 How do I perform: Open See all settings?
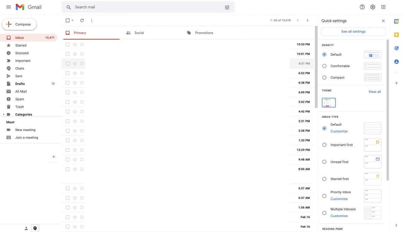353,31
